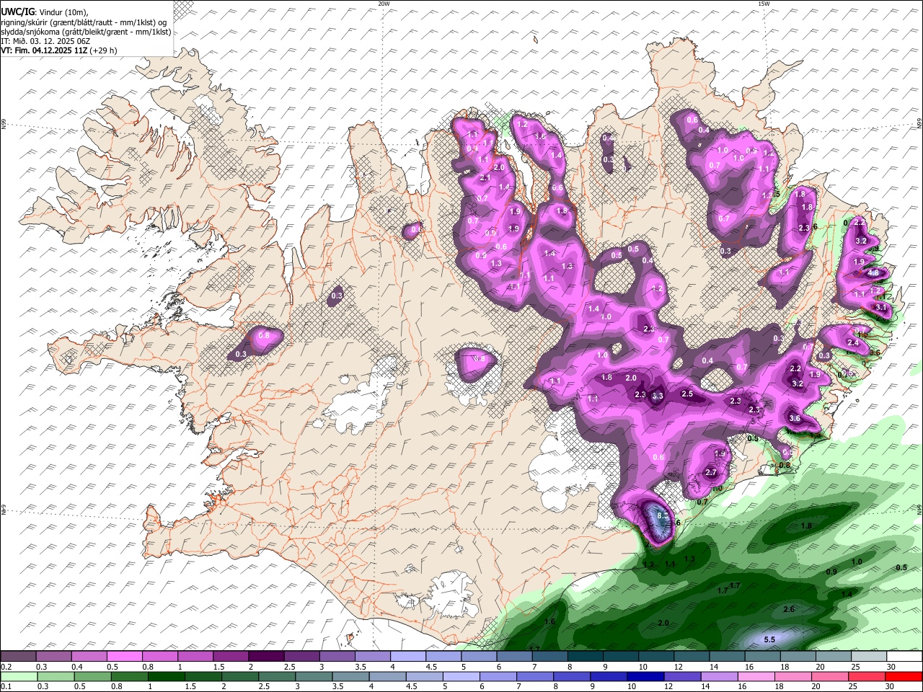Screen dimensions: 923x692
Task: Click the '2.1' snowfall value on the map
Action: pyautogui.click(x=485, y=178)
